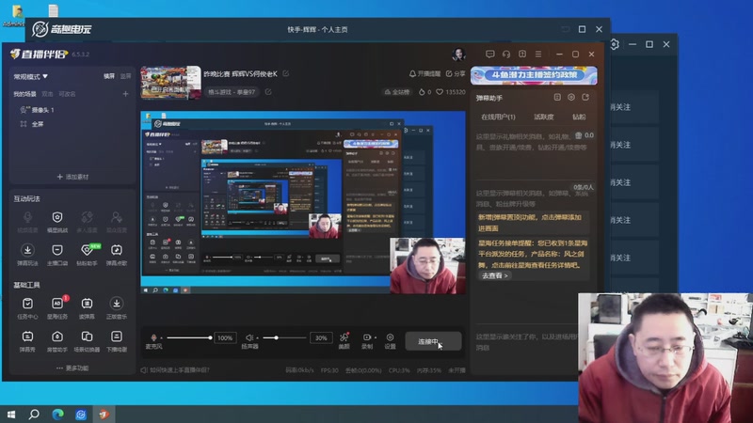Click the heart count 135320
The height and width of the screenshot is (423, 753).
click(451, 91)
